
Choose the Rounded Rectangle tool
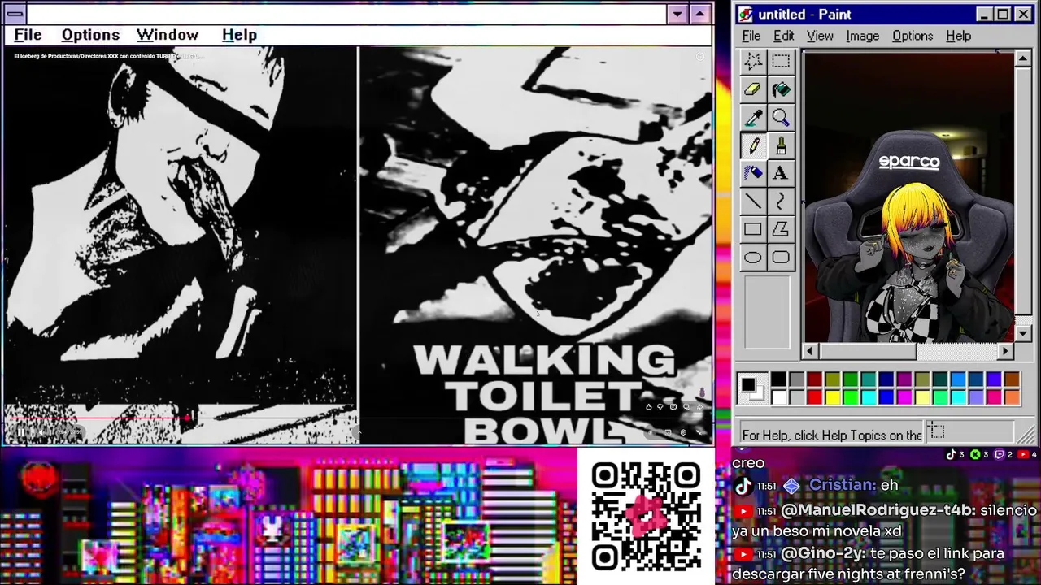point(781,258)
